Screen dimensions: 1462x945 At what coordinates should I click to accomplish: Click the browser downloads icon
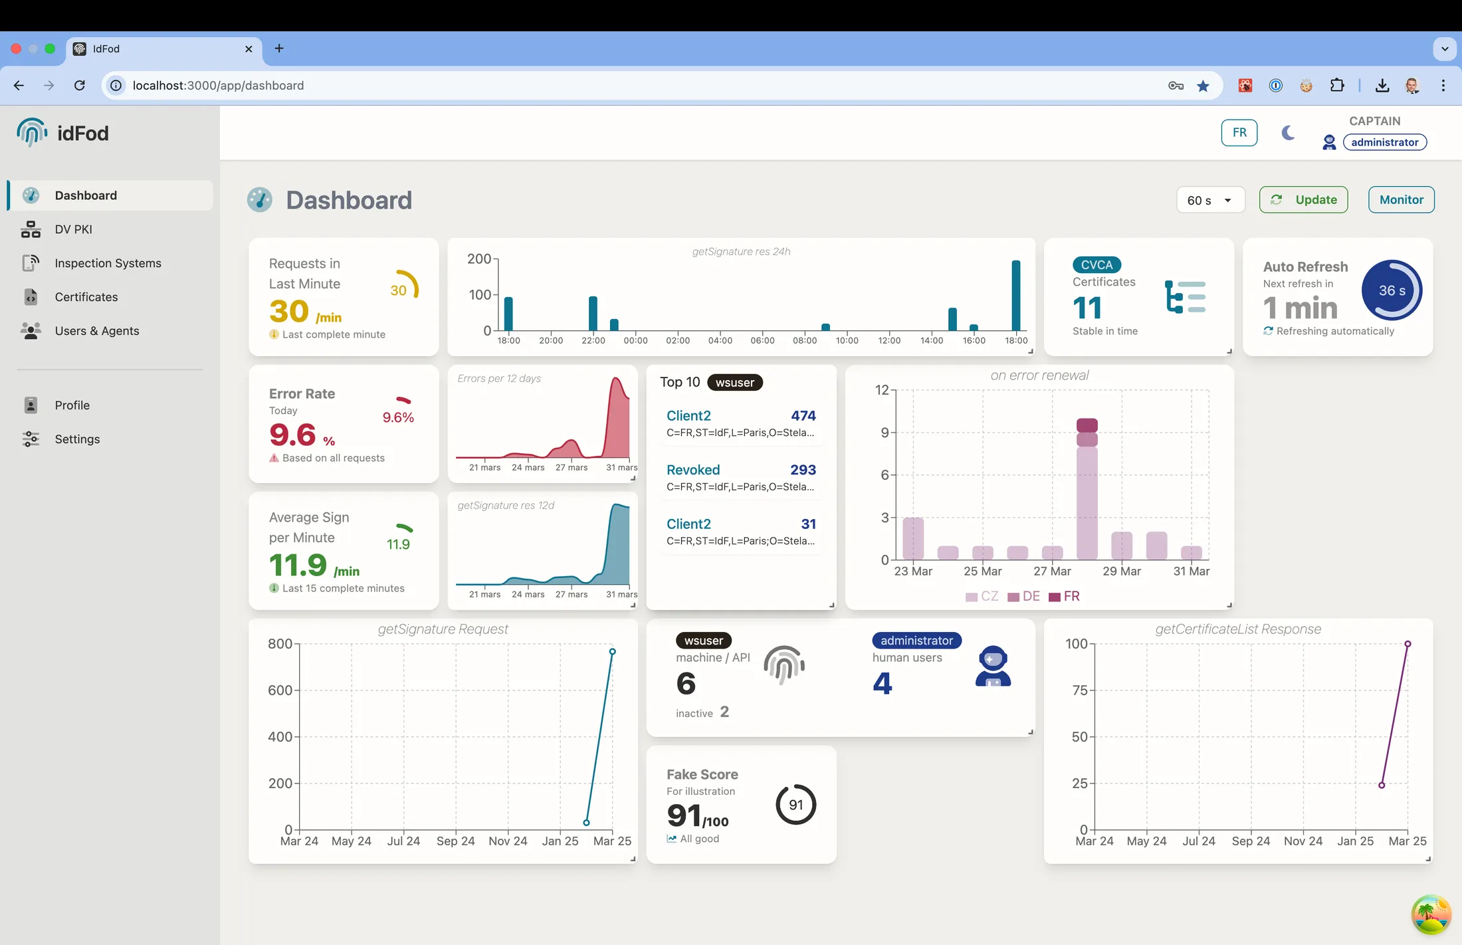(1382, 85)
